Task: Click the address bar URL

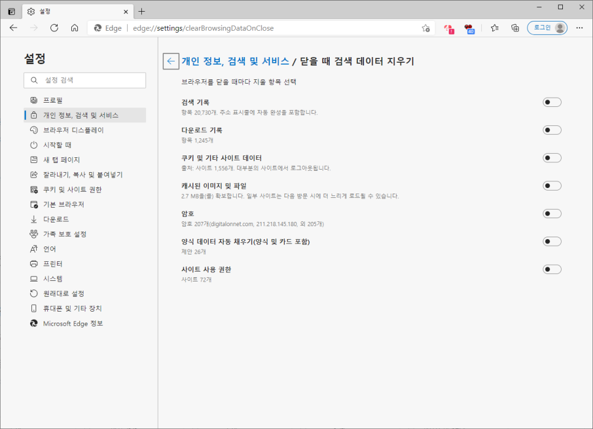Action: (x=203, y=28)
